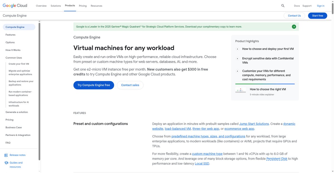Click the Start free button
The image size is (334, 173).
pos(318,16)
